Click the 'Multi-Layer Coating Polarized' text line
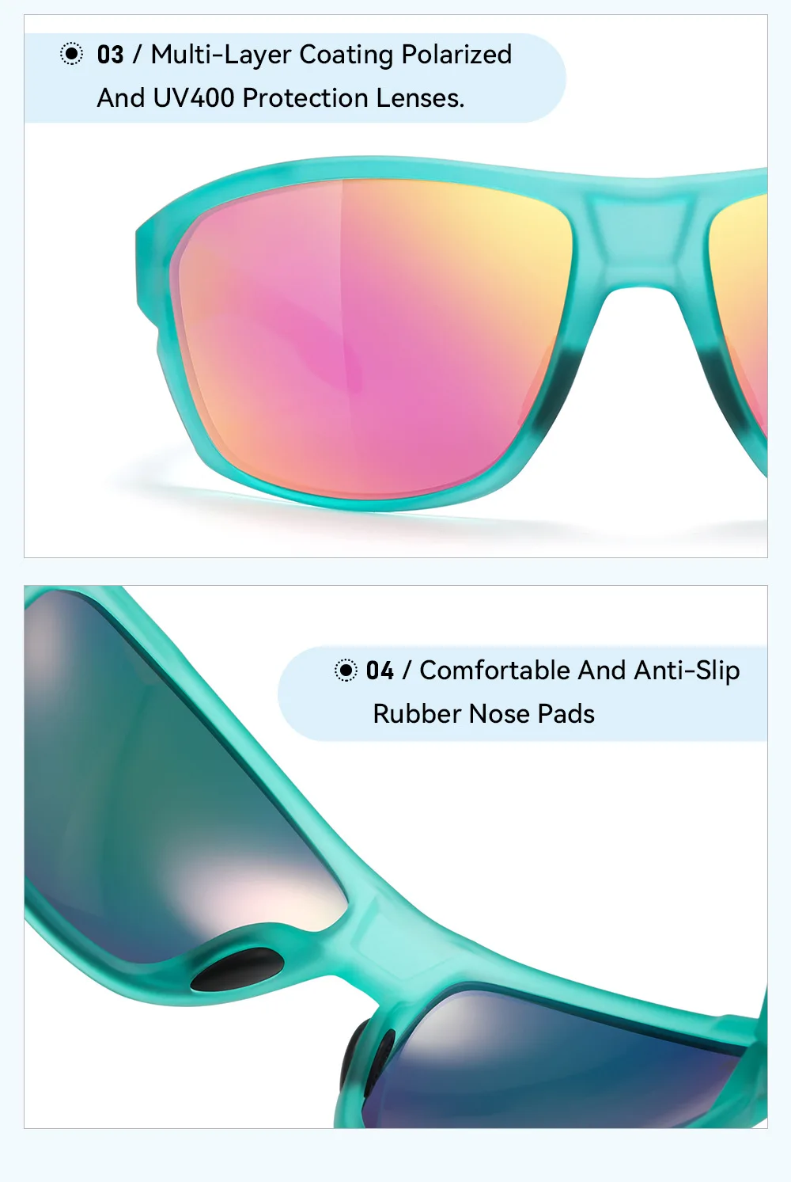The height and width of the screenshot is (1182, 791). (331, 55)
